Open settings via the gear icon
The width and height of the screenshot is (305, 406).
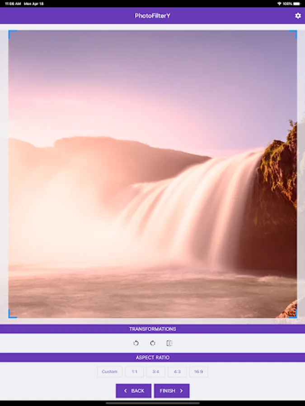(x=298, y=15)
